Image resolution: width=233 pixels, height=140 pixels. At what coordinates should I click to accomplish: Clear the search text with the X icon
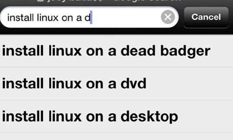[x=168, y=17]
